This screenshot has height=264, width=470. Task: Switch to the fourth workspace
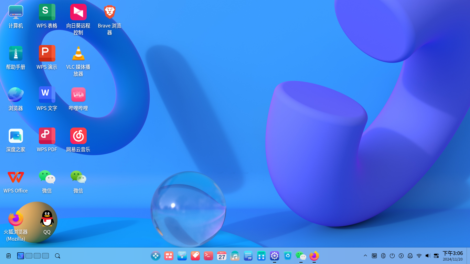(x=45, y=256)
